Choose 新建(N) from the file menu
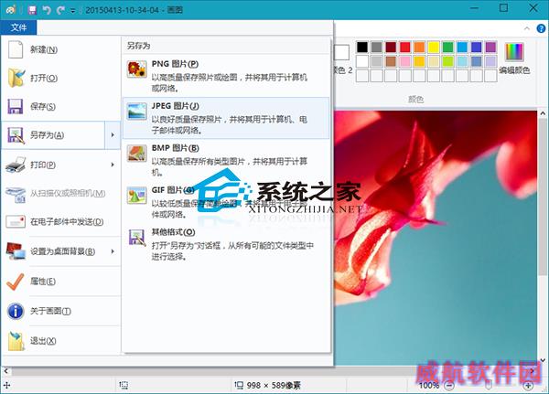 point(60,49)
